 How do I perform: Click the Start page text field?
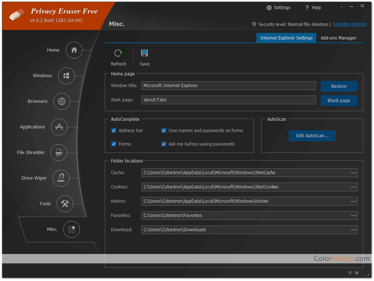pyautogui.click(x=228, y=100)
